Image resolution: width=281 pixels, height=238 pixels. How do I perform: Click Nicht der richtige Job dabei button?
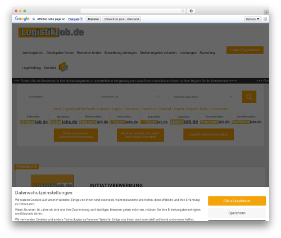(x=140, y=135)
